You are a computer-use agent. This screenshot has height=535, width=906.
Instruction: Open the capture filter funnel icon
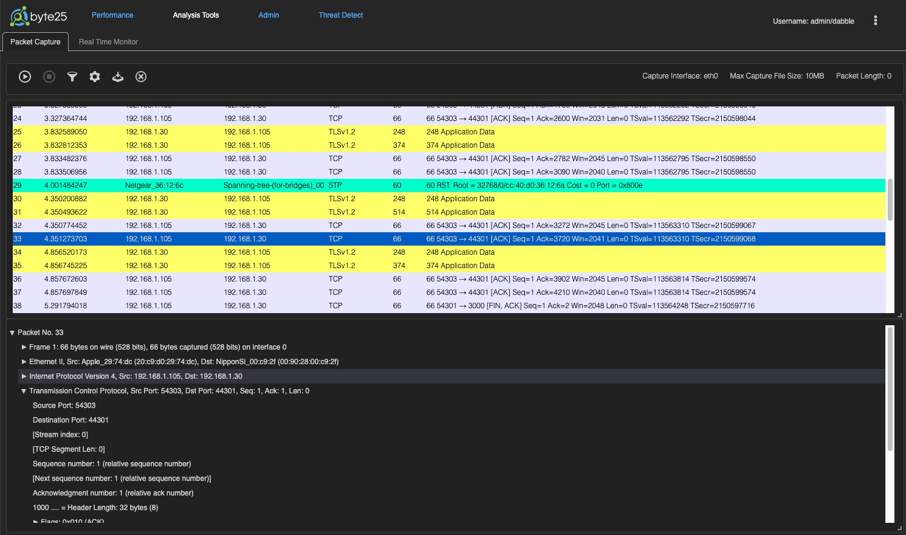tap(72, 77)
